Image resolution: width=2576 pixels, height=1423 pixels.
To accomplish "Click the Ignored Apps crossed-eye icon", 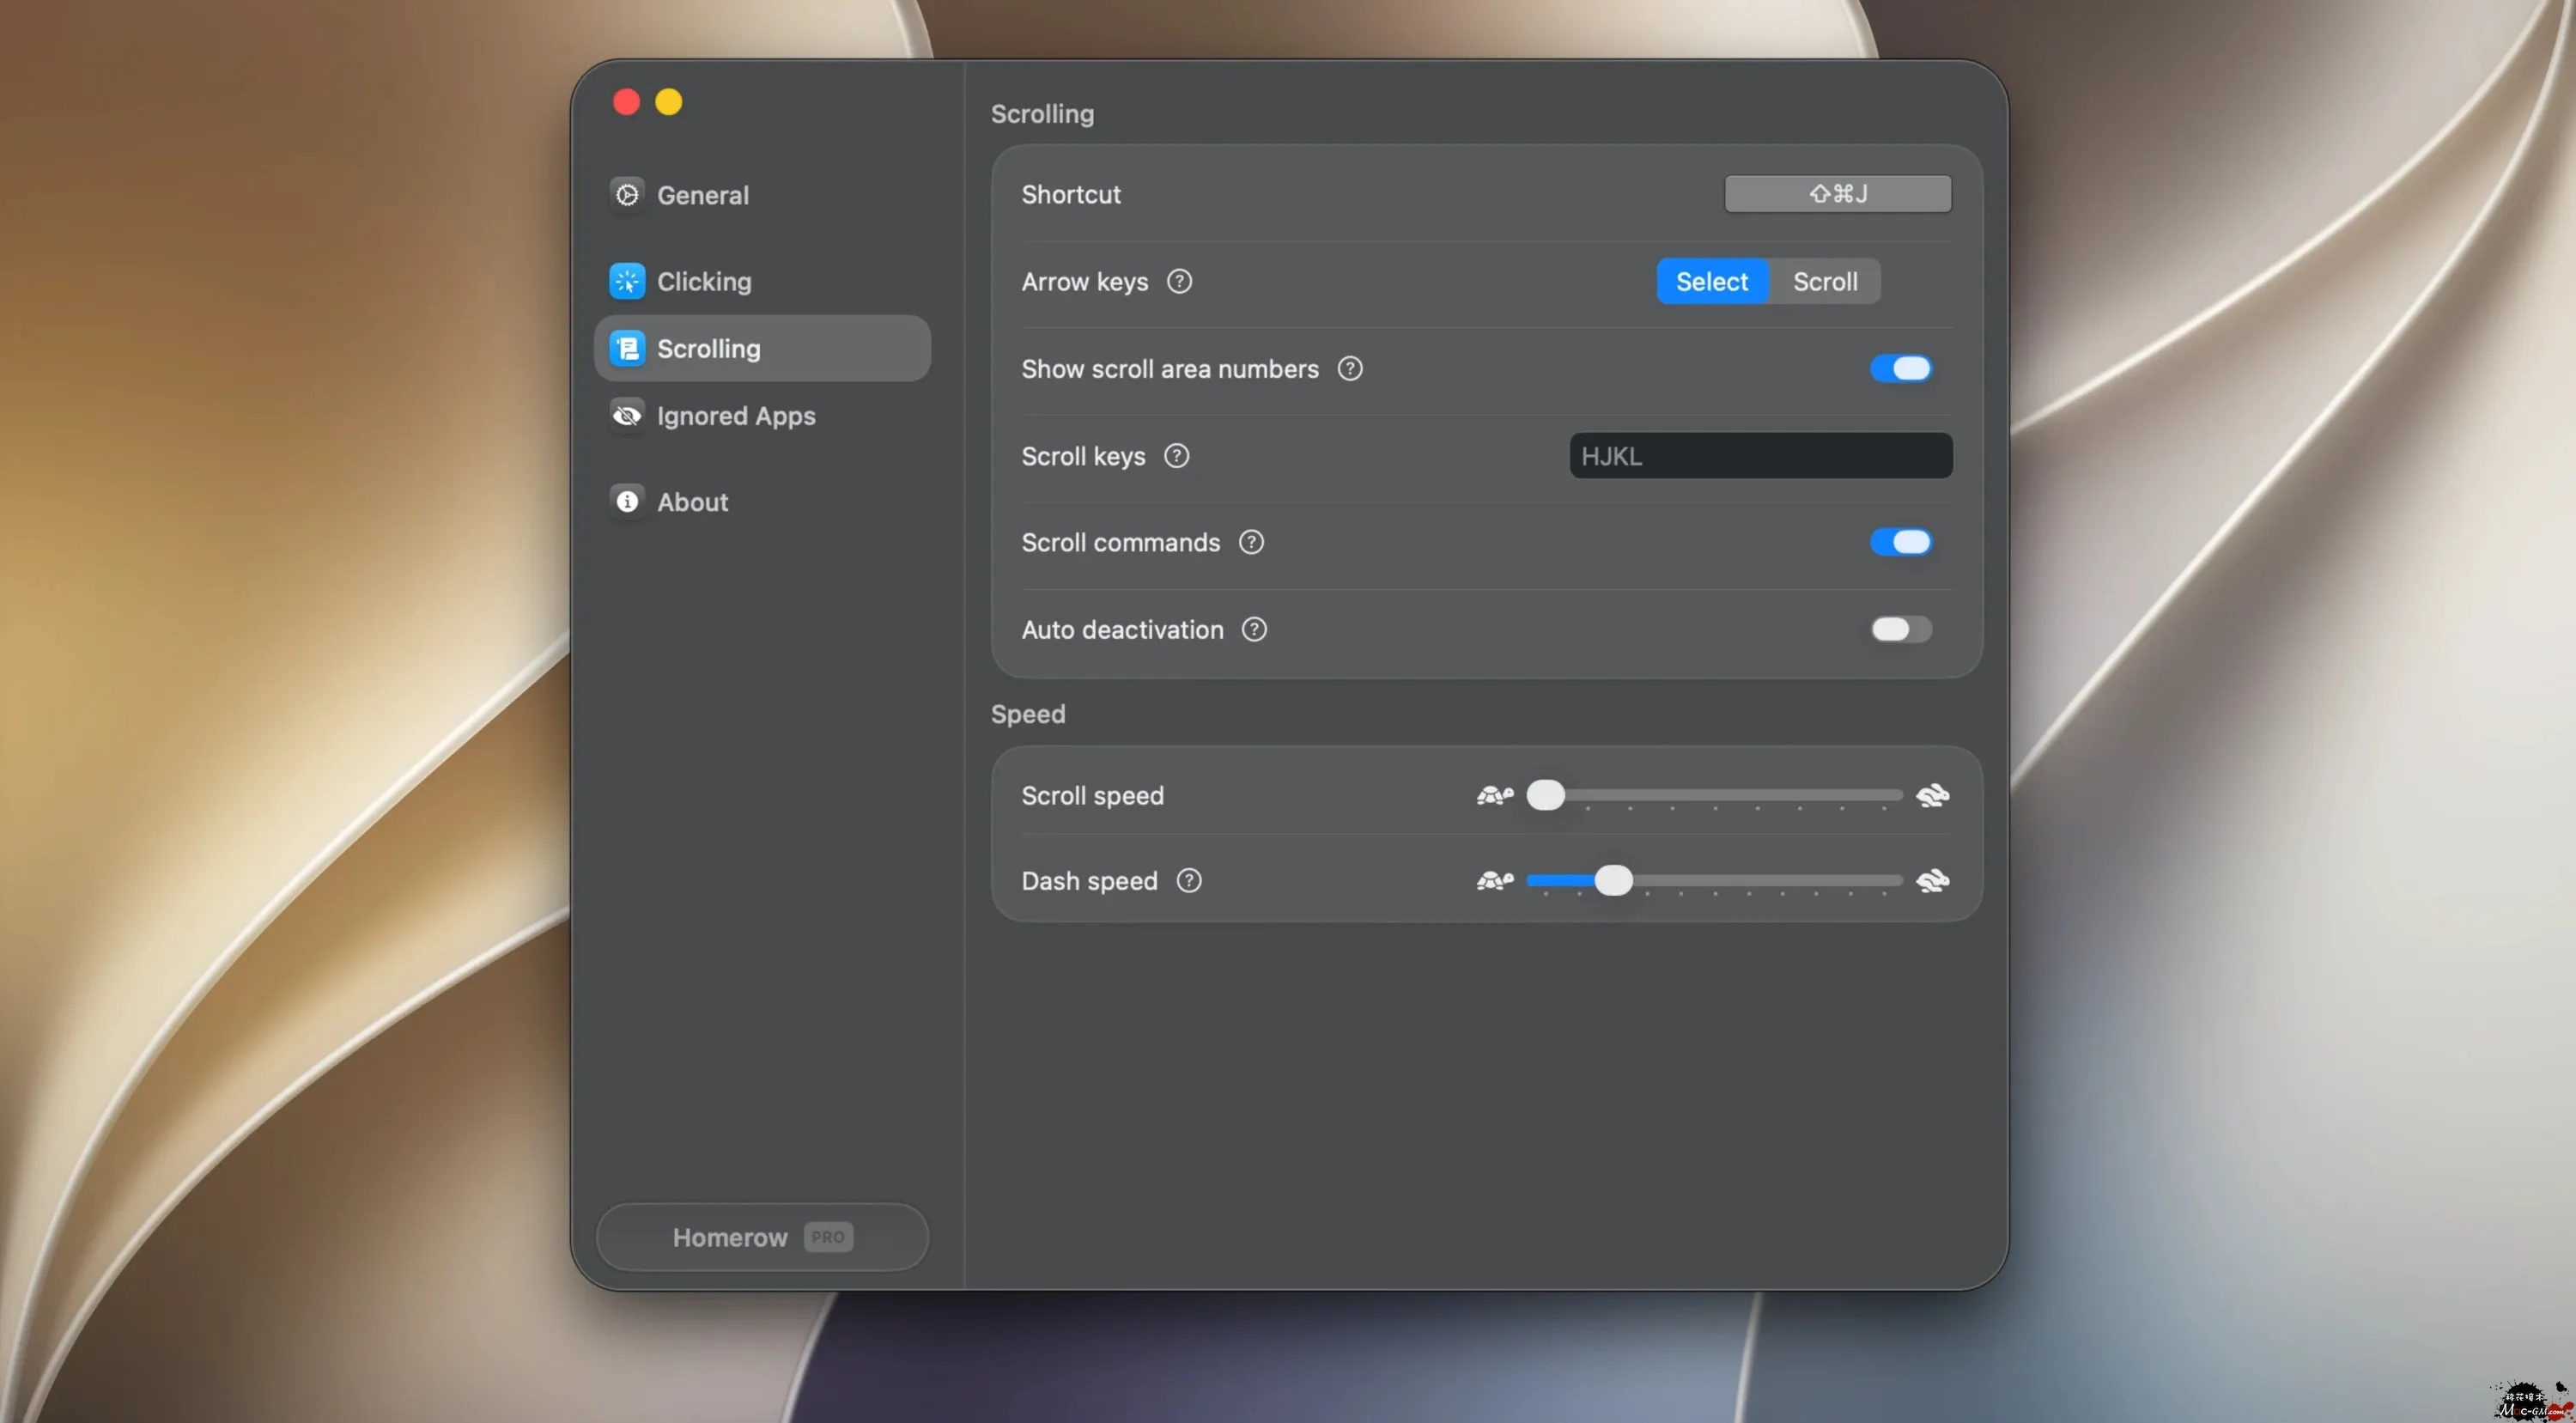I will [x=627, y=415].
